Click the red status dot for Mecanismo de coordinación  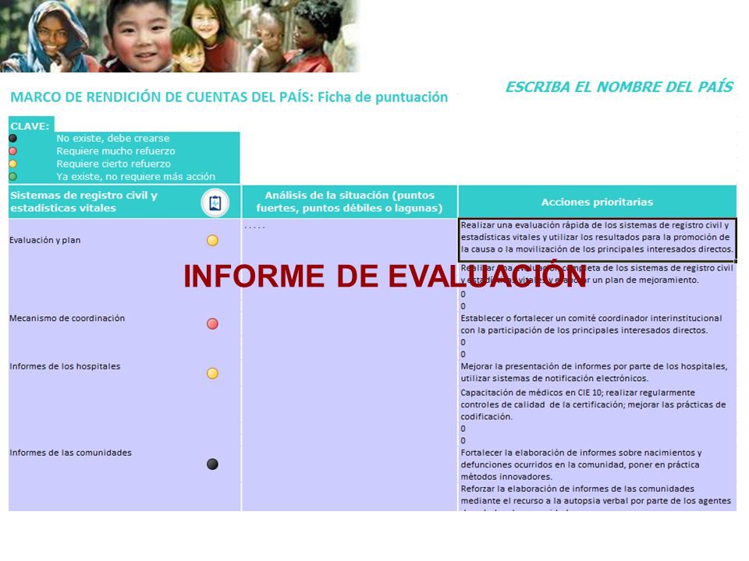pos(212,324)
